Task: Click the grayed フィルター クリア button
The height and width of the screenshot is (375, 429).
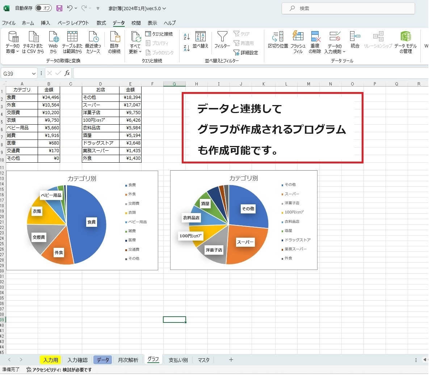Action: point(241,34)
